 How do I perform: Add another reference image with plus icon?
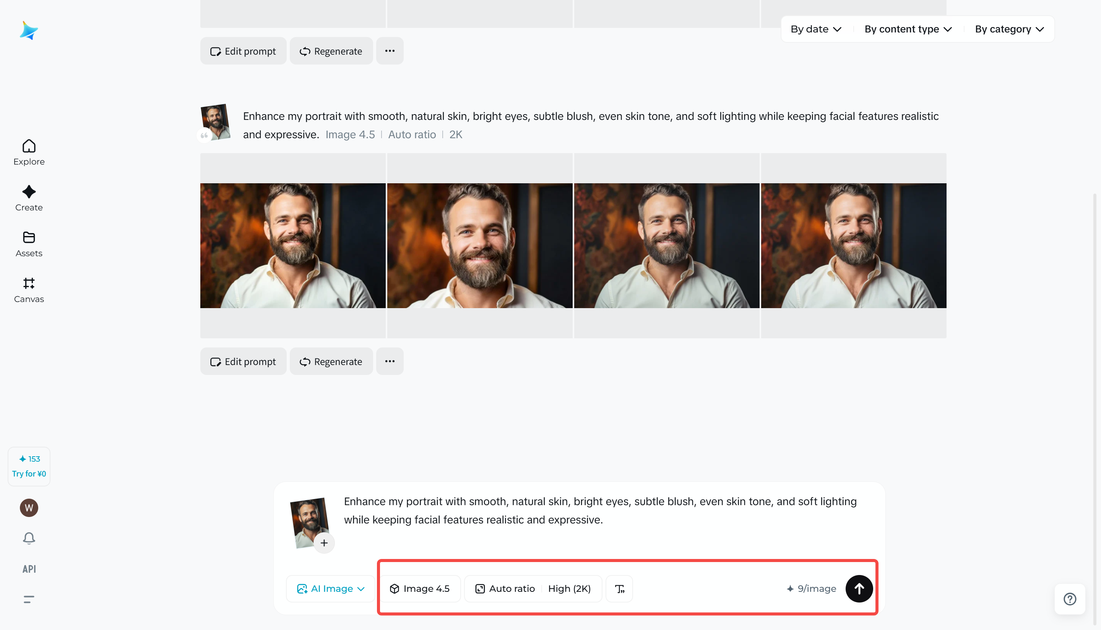(x=324, y=543)
